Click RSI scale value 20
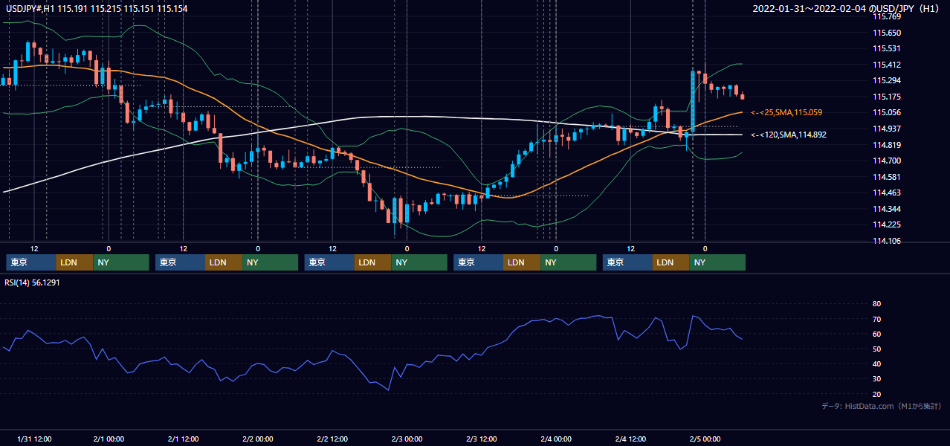 pyautogui.click(x=876, y=394)
